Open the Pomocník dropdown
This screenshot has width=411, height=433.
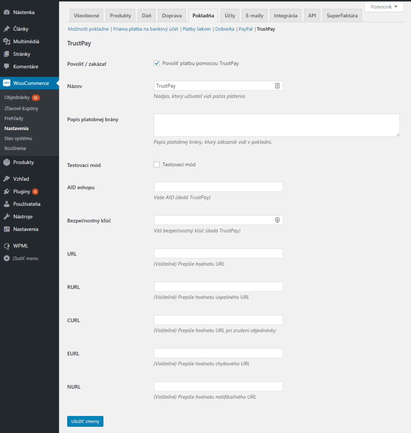[383, 6]
